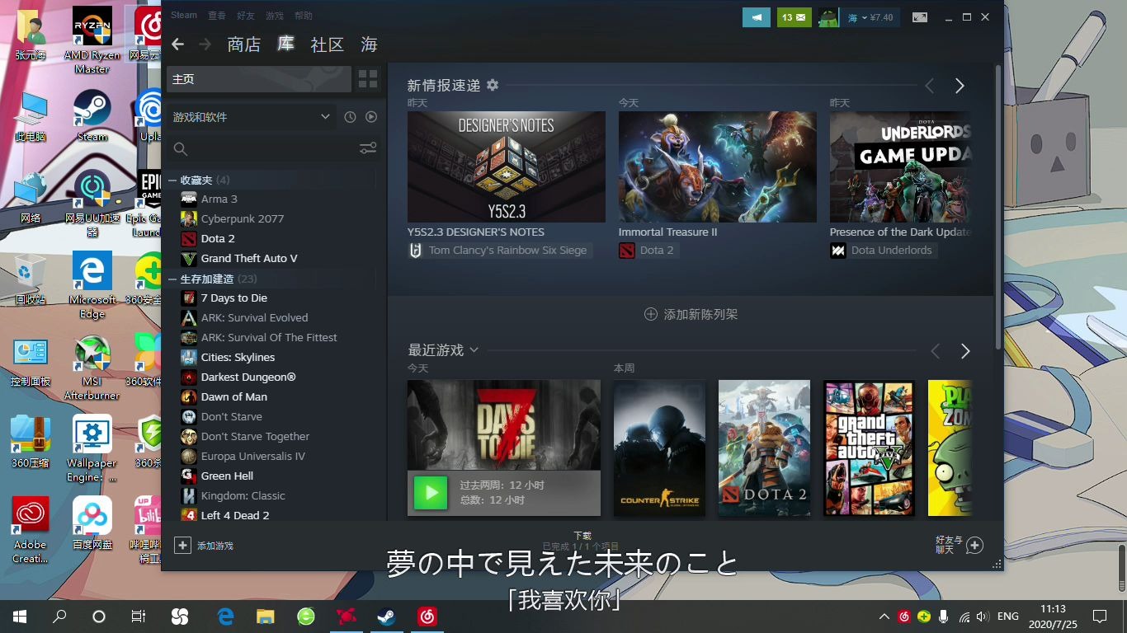Click the recent activity clock icon
The image size is (1127, 633).
(x=350, y=117)
